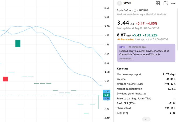The height and width of the screenshot is (122, 178).
Task: Click the blue 3.44 price label
Action: click(106, 98)
